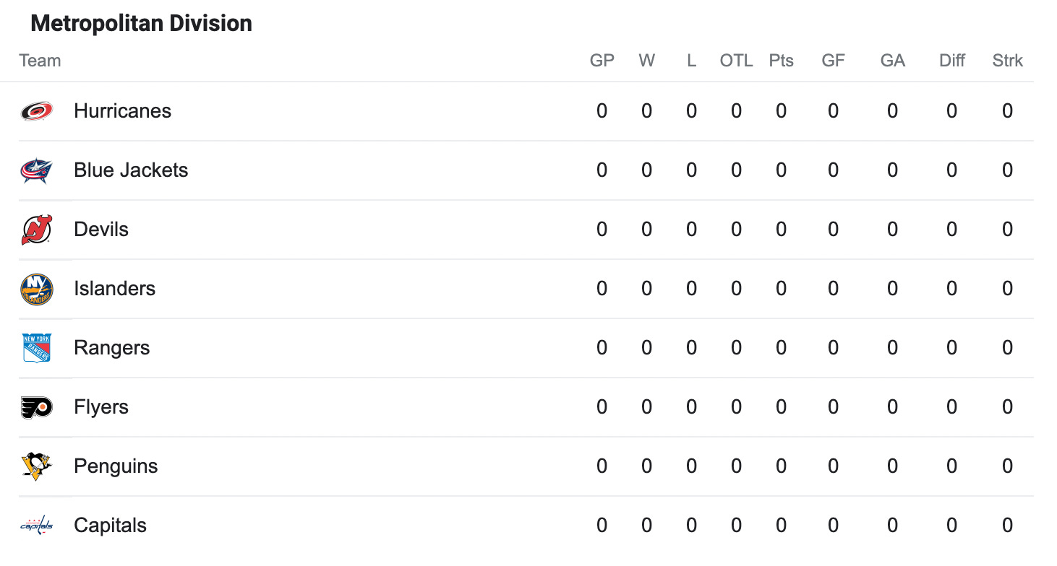
Task: Click the OTL column header
Action: (x=736, y=61)
